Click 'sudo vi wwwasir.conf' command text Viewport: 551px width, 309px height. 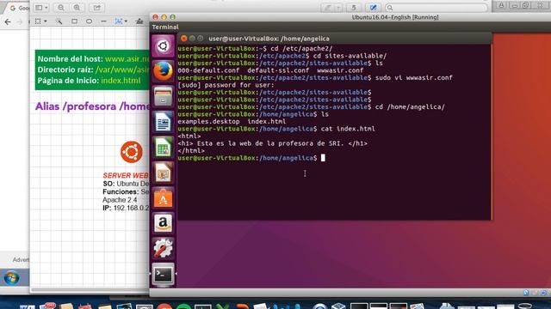[414, 78]
